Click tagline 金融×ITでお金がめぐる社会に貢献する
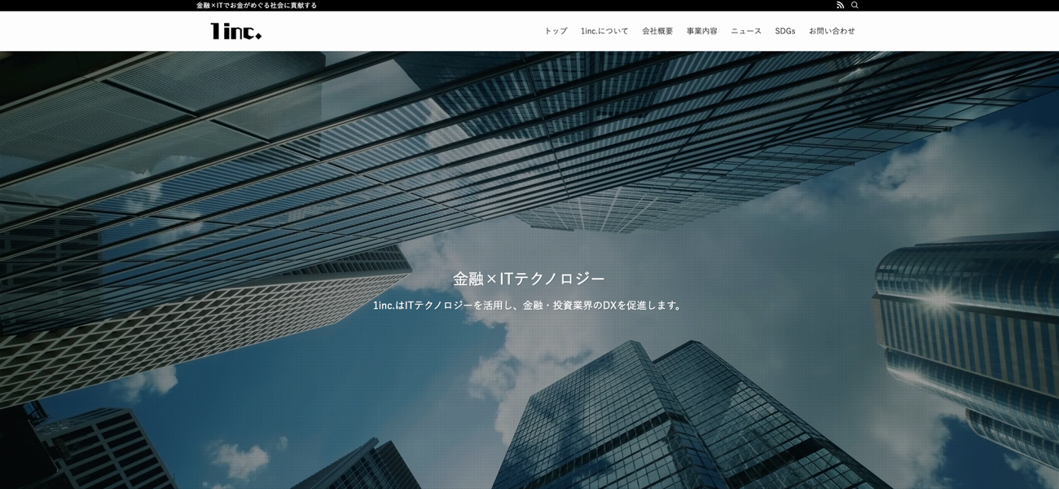Screen dimensions: 1059x489 257,5
